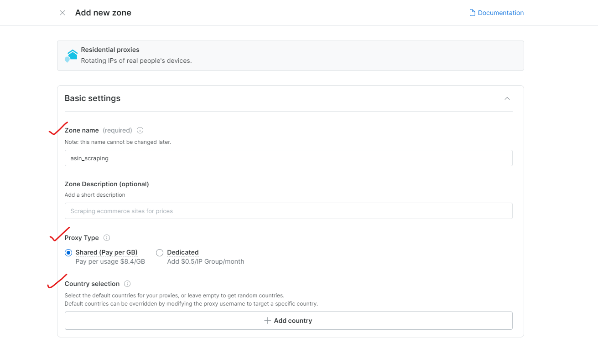Click the Country selection info icon
This screenshot has width=598, height=342.
coord(127,284)
